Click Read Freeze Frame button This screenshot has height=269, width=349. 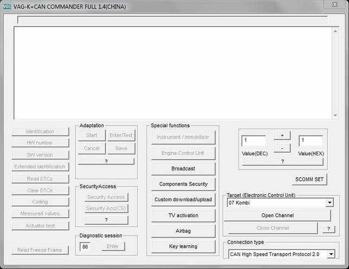point(40,250)
